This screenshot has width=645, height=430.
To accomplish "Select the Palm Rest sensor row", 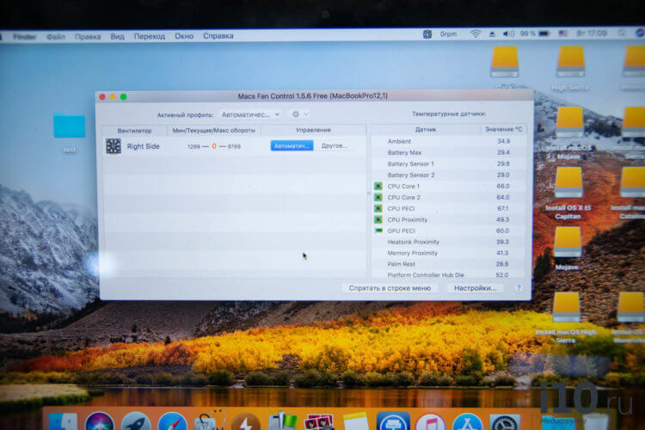I will [x=448, y=264].
